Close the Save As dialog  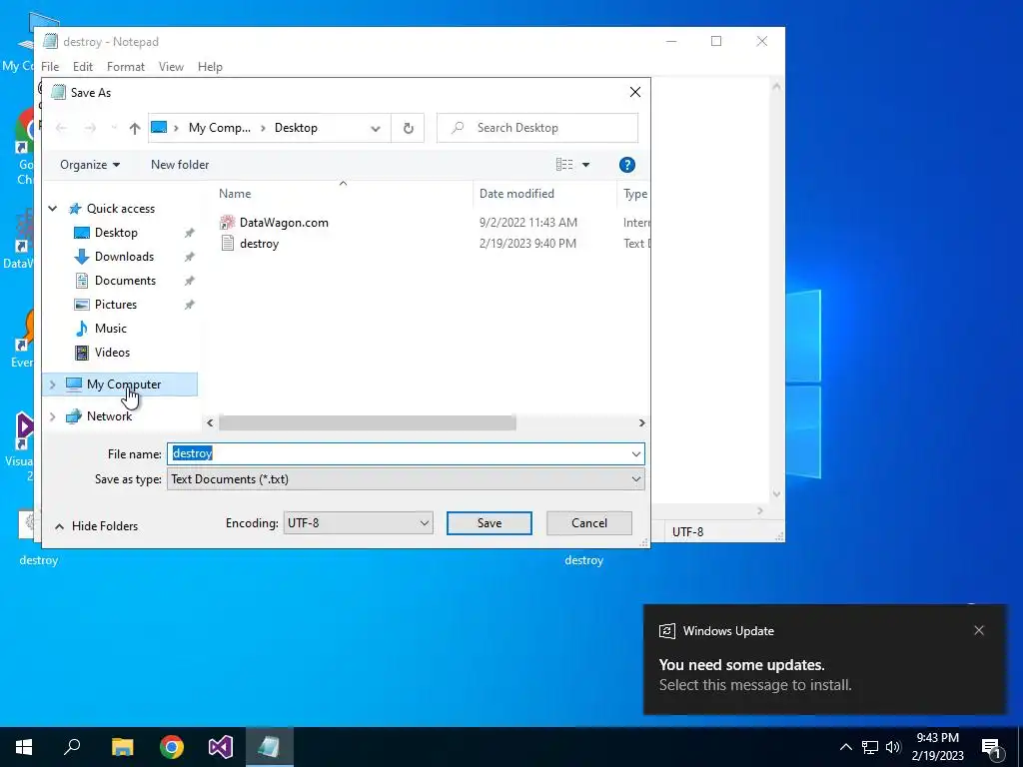pos(634,93)
